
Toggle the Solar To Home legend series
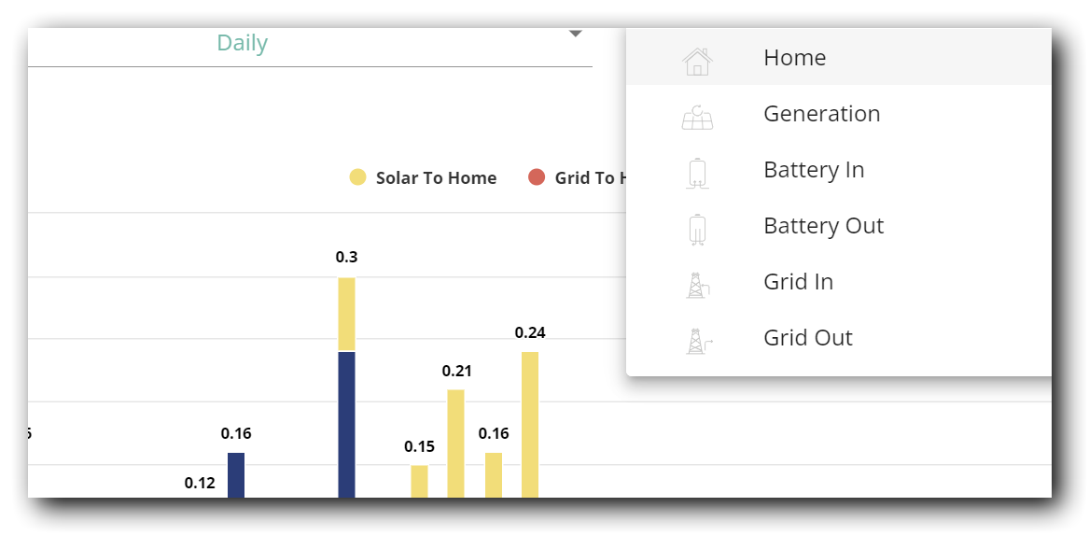[x=423, y=178]
